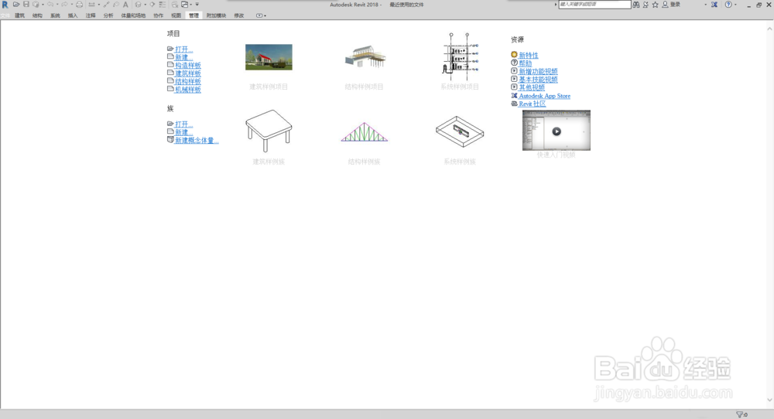
Task: Open dropdown arrow next to Undo
Action: tap(57, 5)
